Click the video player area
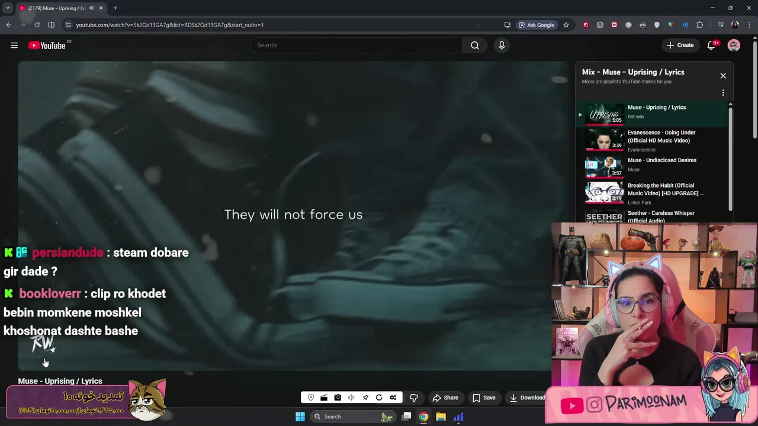This screenshot has width=758, height=426. pyautogui.click(x=293, y=216)
